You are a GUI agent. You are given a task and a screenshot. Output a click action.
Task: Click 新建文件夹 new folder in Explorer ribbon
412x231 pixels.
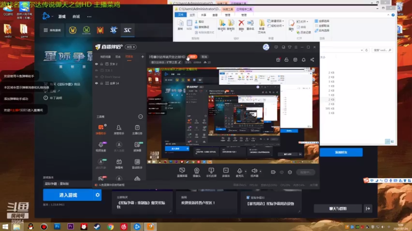[262, 26]
